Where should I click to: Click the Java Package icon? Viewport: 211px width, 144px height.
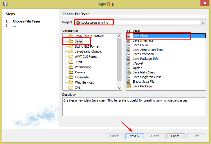[129, 86]
